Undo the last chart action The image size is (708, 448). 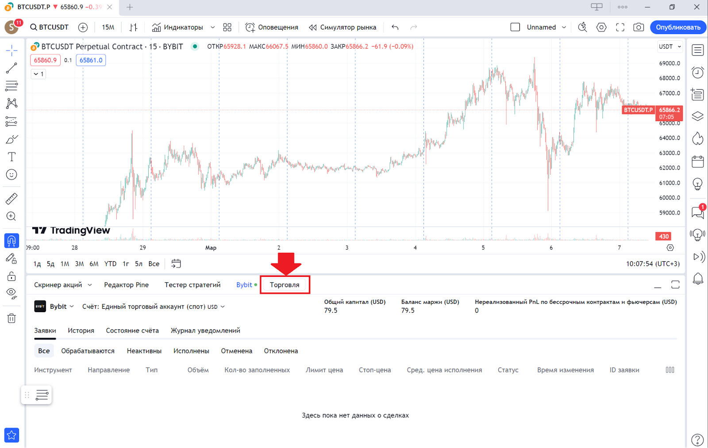(x=395, y=27)
